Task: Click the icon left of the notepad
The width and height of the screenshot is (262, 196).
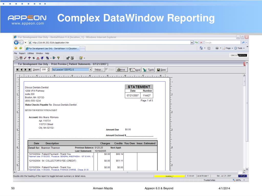Action: [x=72, y=58]
